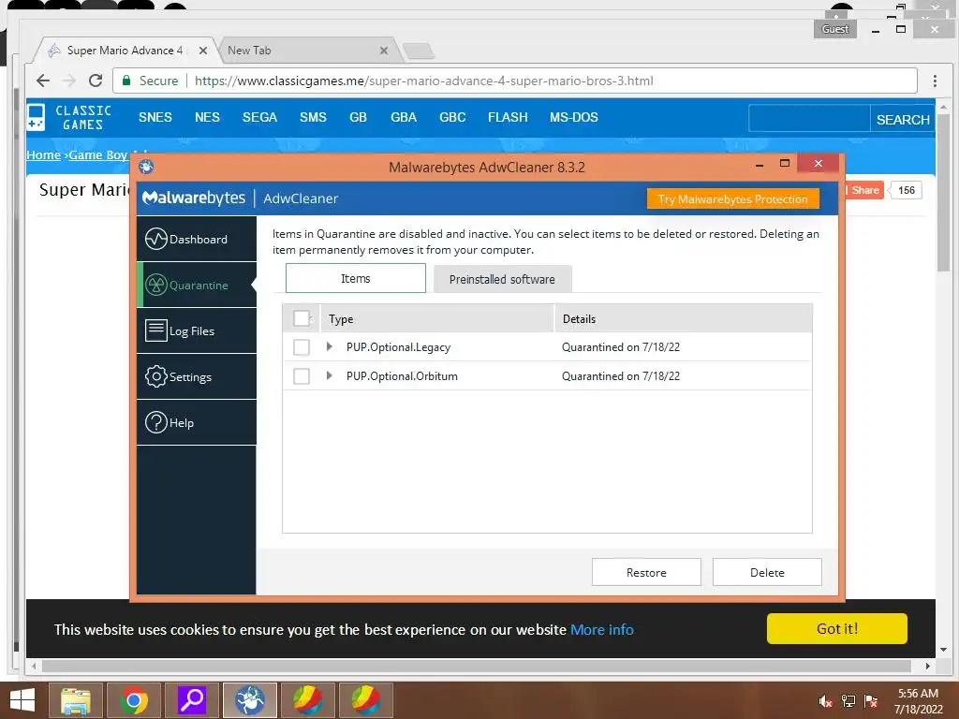Viewport: 959px width, 719px height.
Task: Check the PUP.Optional.Legacy checkbox
Action: 302,347
